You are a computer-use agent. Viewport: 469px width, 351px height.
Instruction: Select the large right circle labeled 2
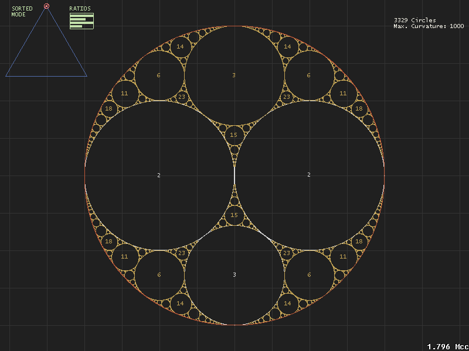click(309, 174)
